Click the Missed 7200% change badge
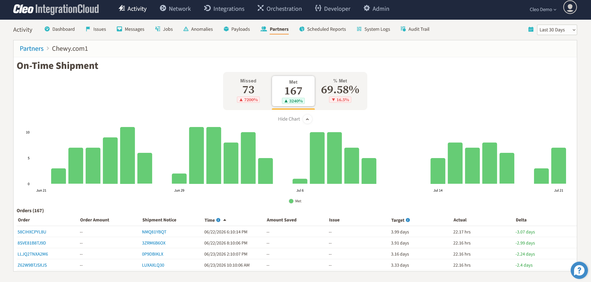 click(248, 100)
